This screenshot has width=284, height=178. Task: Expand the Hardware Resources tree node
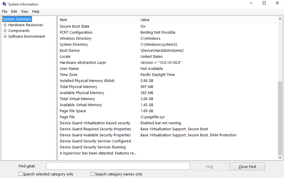click(x=5, y=25)
